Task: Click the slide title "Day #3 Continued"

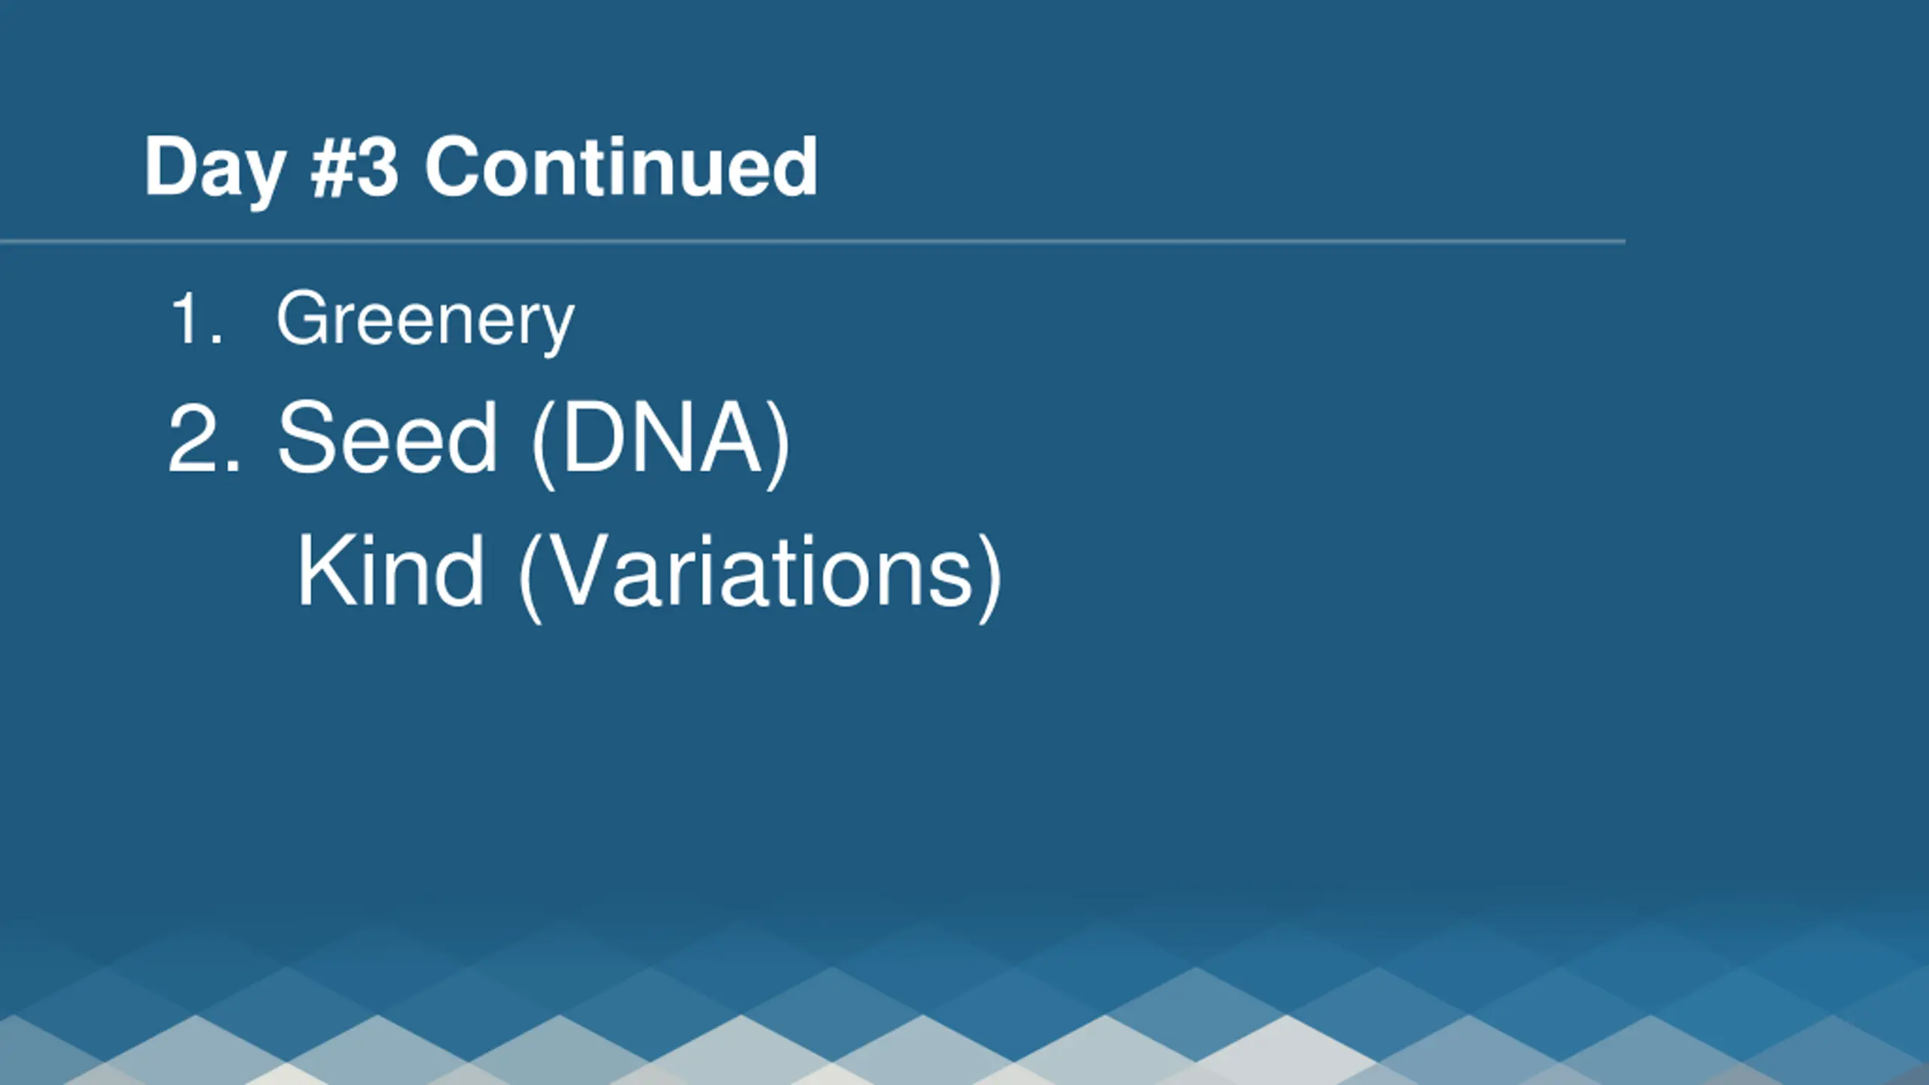Action: [481, 167]
